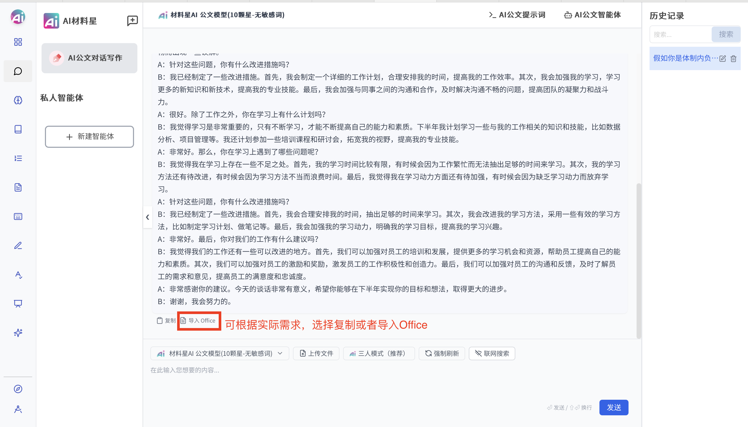Toggle 联网搜索 web search
The image size is (748, 427).
(x=492, y=353)
